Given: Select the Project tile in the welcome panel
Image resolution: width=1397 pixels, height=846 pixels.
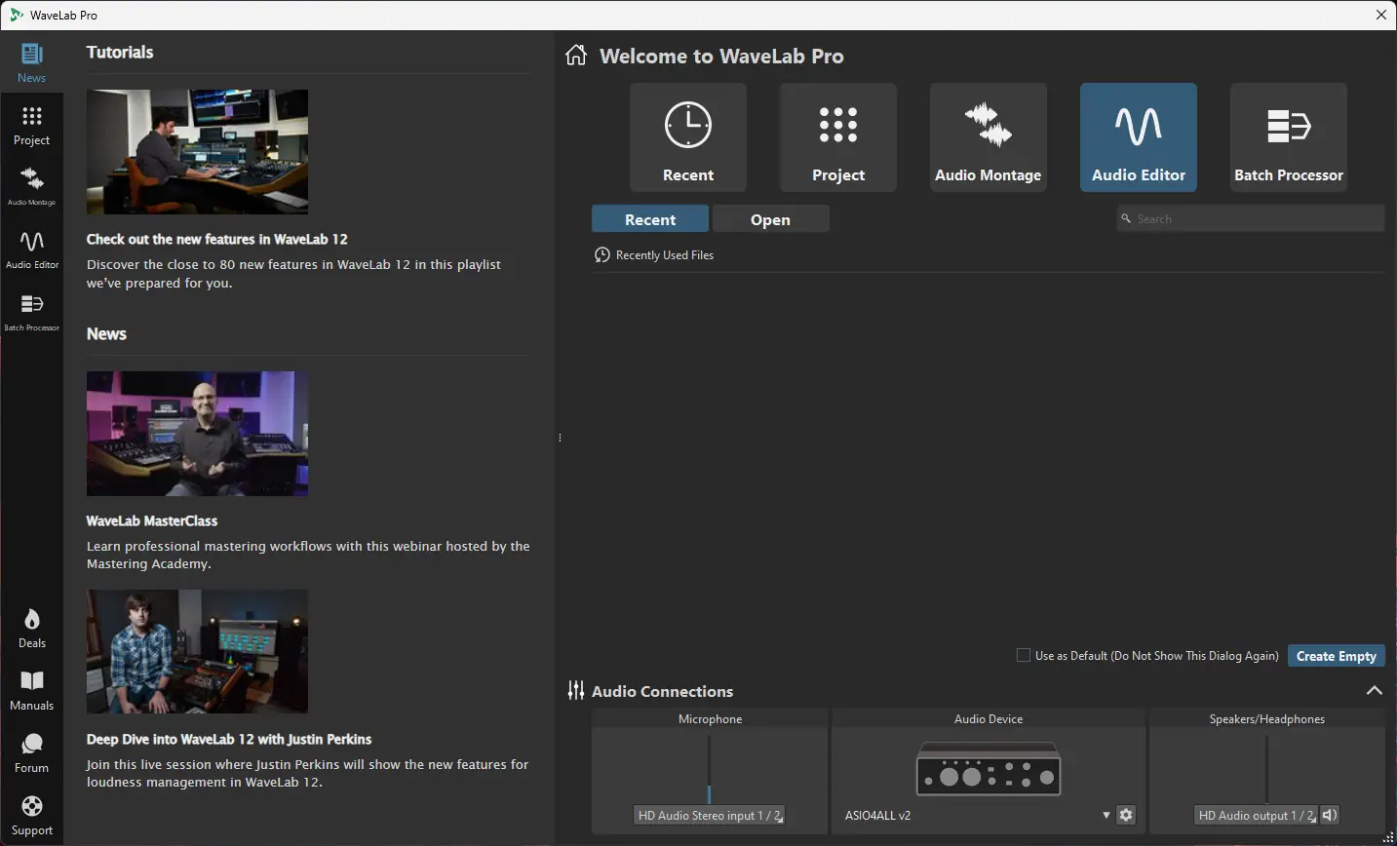Looking at the screenshot, I should [838, 137].
